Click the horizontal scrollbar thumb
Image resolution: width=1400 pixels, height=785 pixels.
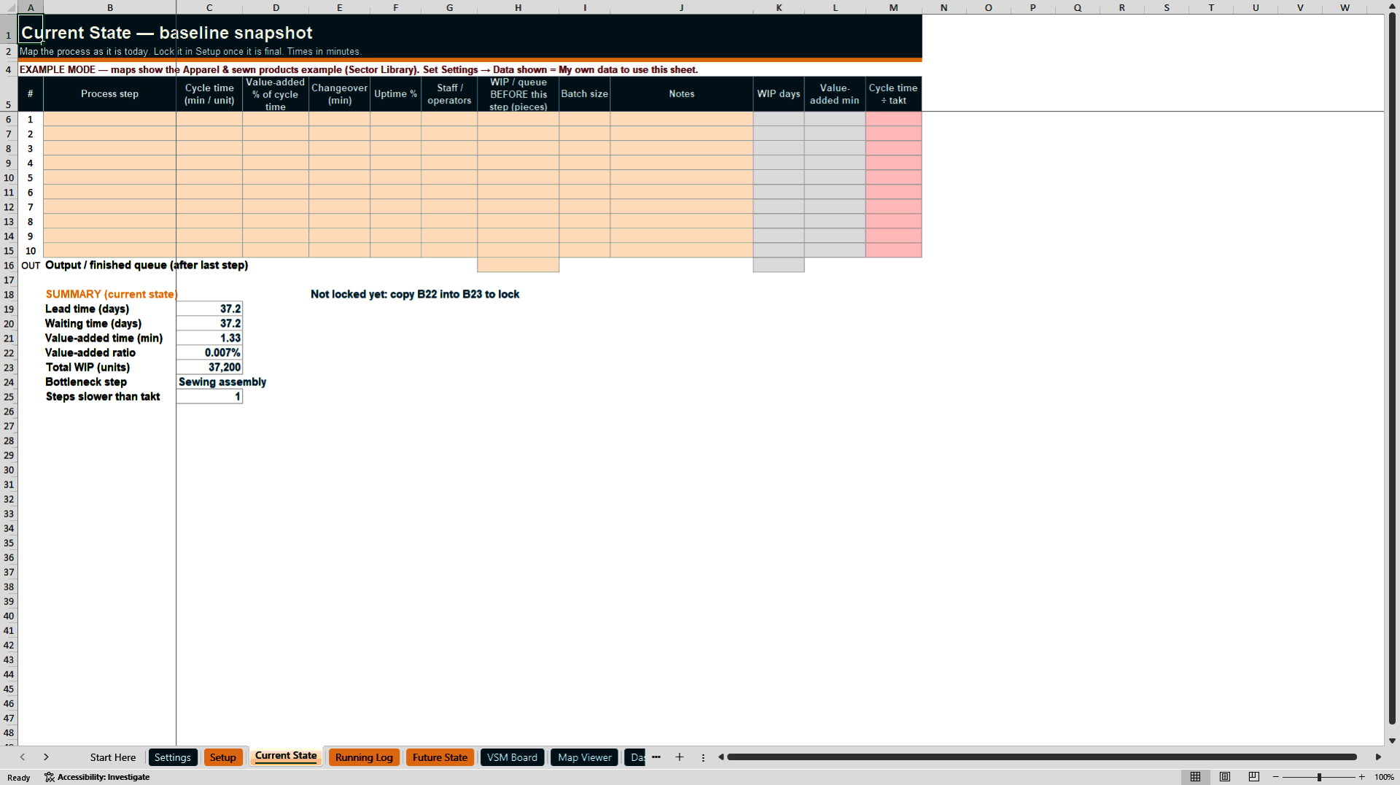pos(1041,757)
